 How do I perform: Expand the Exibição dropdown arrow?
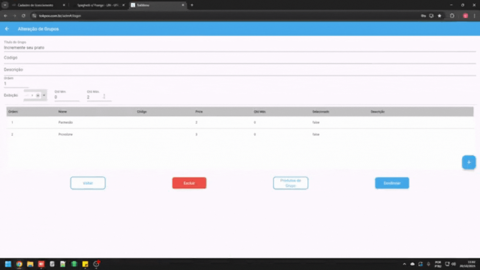[x=44, y=95]
